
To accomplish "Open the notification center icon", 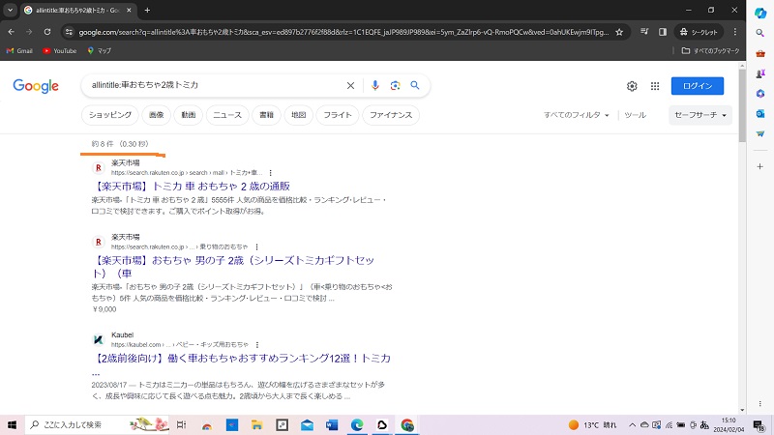I will tap(759, 425).
